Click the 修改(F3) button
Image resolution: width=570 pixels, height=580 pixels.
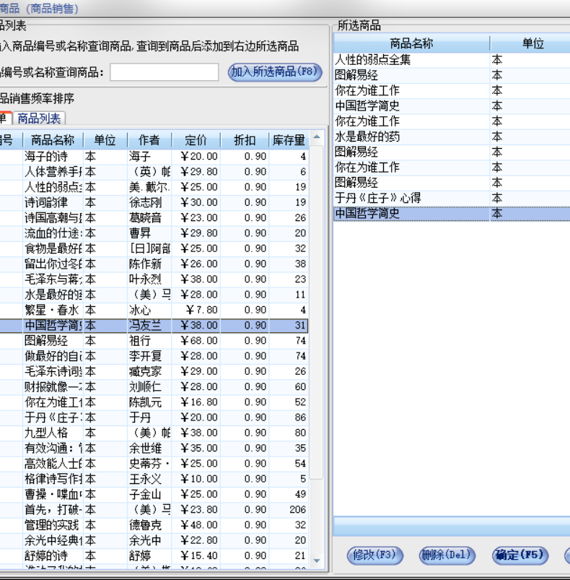[374, 555]
